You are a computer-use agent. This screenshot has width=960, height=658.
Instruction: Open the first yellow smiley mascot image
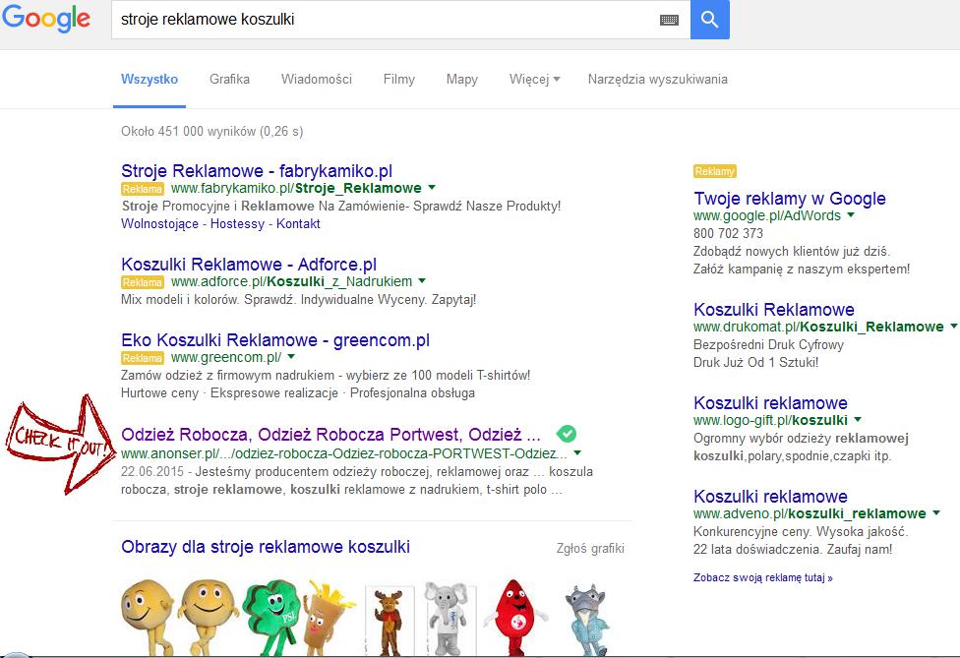[x=148, y=617]
